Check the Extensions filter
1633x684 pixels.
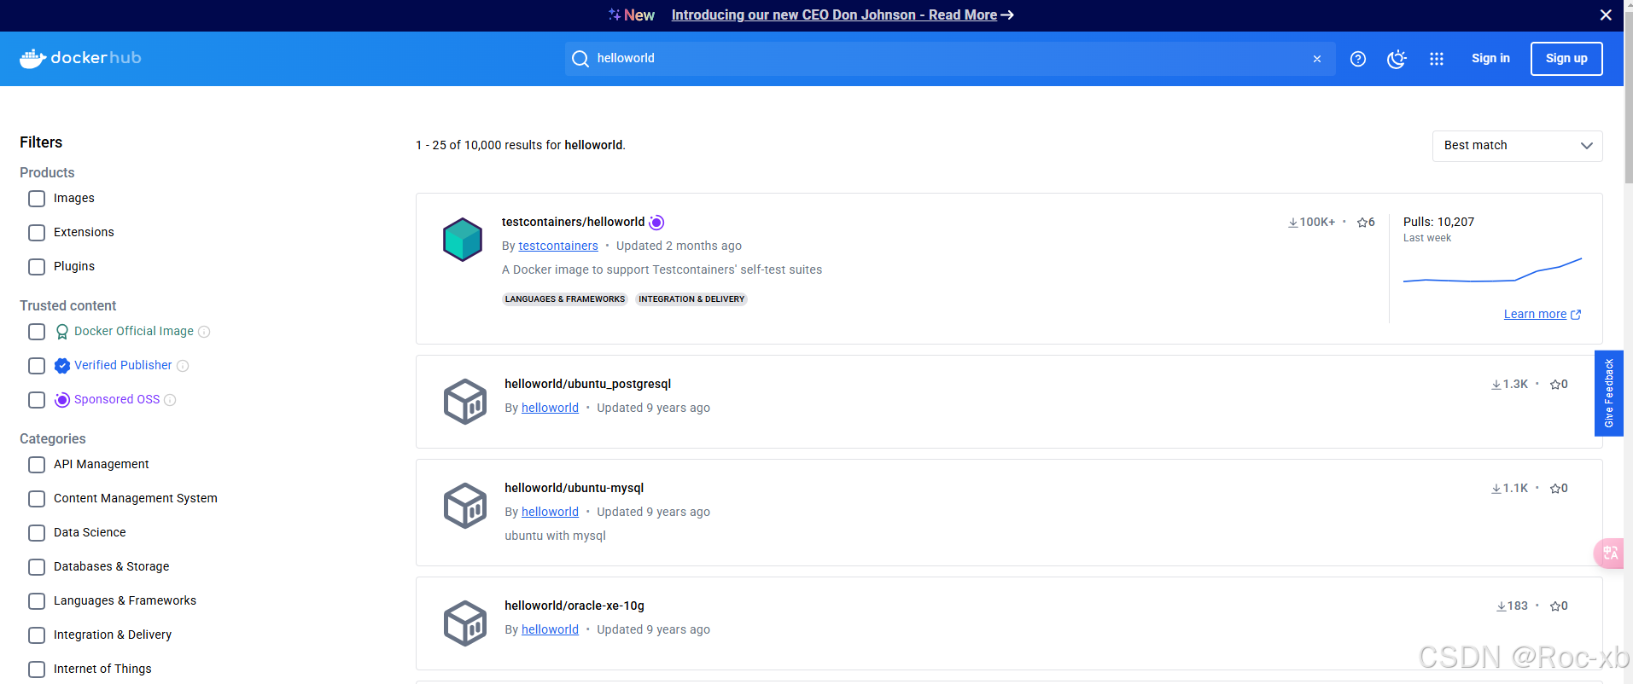point(37,233)
